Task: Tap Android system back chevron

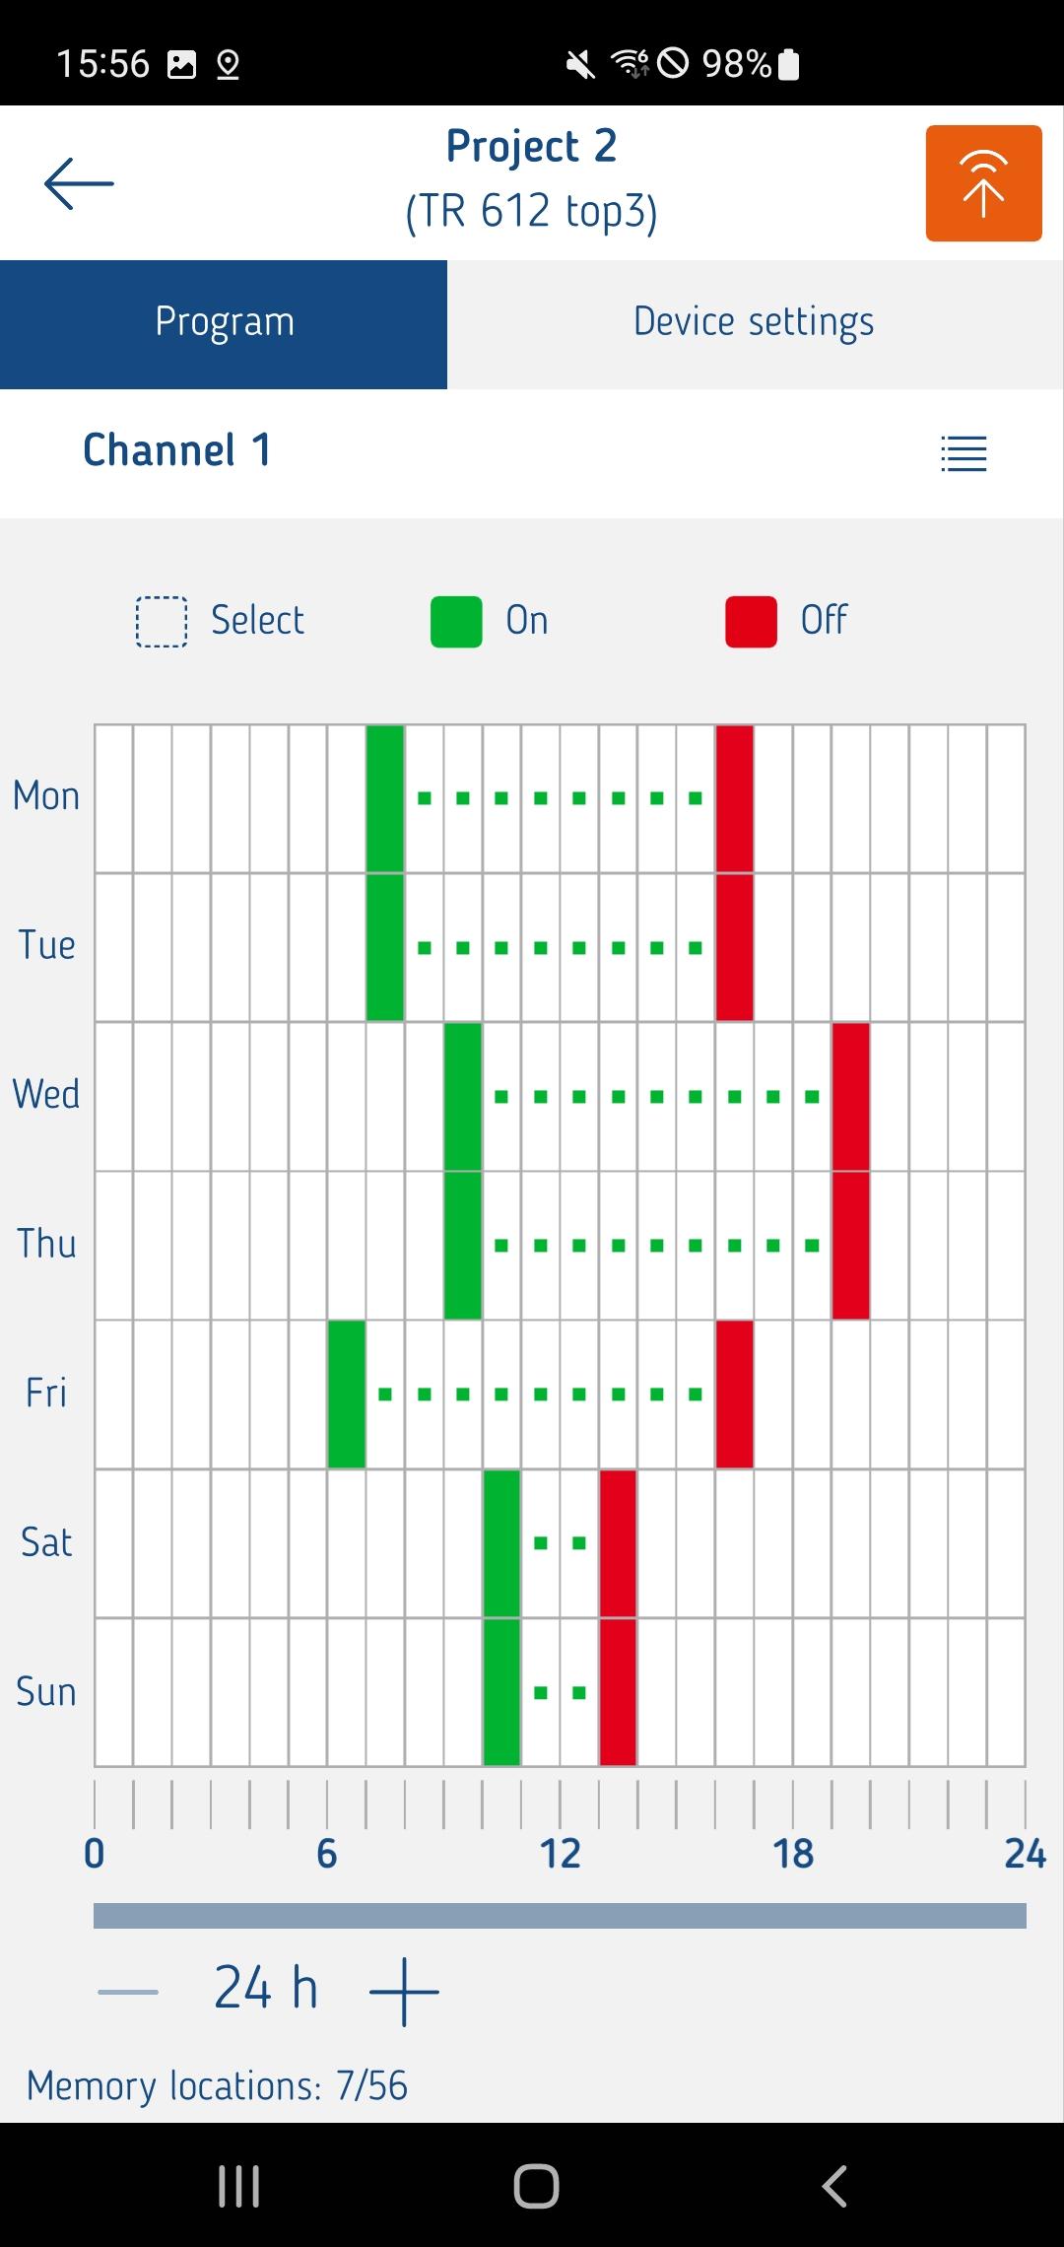Action: tap(834, 2186)
